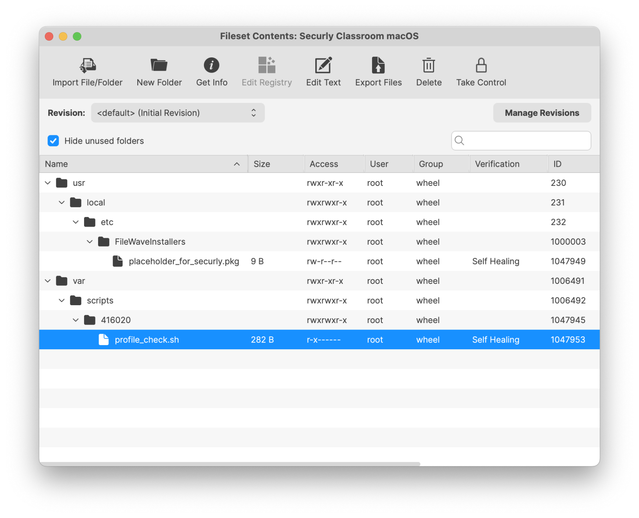Click the scripts folder icon
The image size is (639, 518).
tap(76, 301)
